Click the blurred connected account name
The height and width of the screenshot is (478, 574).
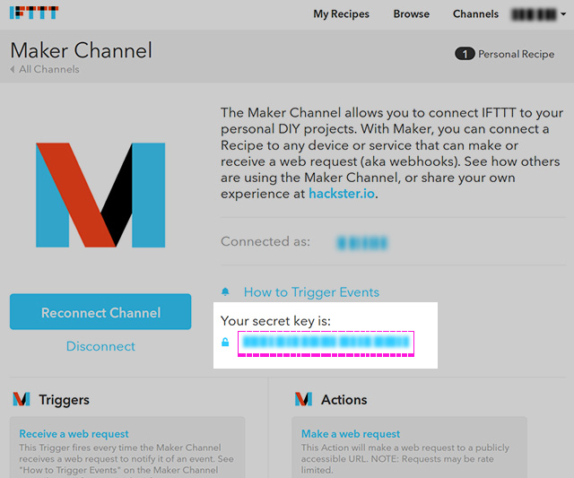[361, 243]
